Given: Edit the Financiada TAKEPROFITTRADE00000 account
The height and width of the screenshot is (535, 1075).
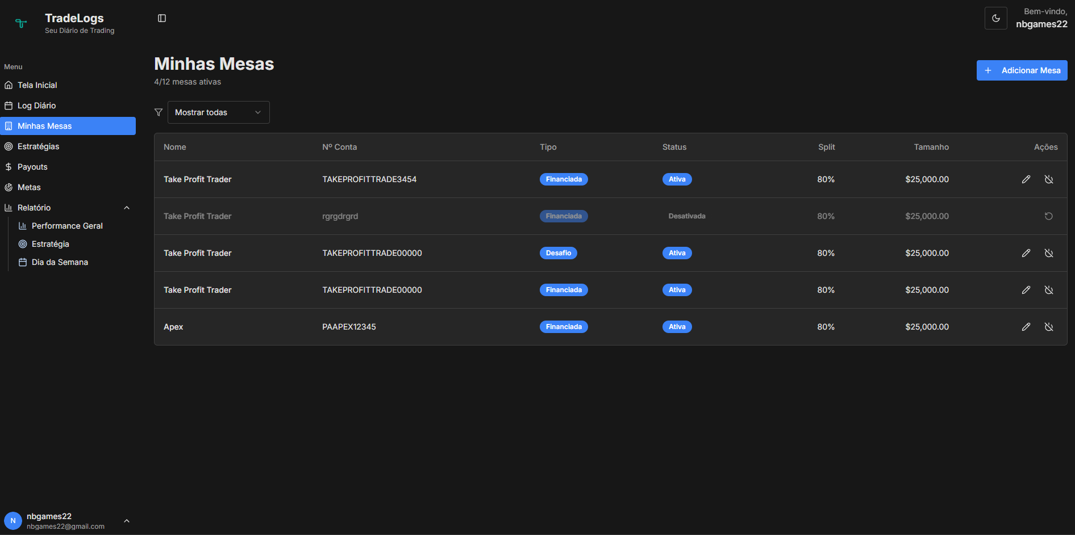Looking at the screenshot, I should coord(1026,290).
